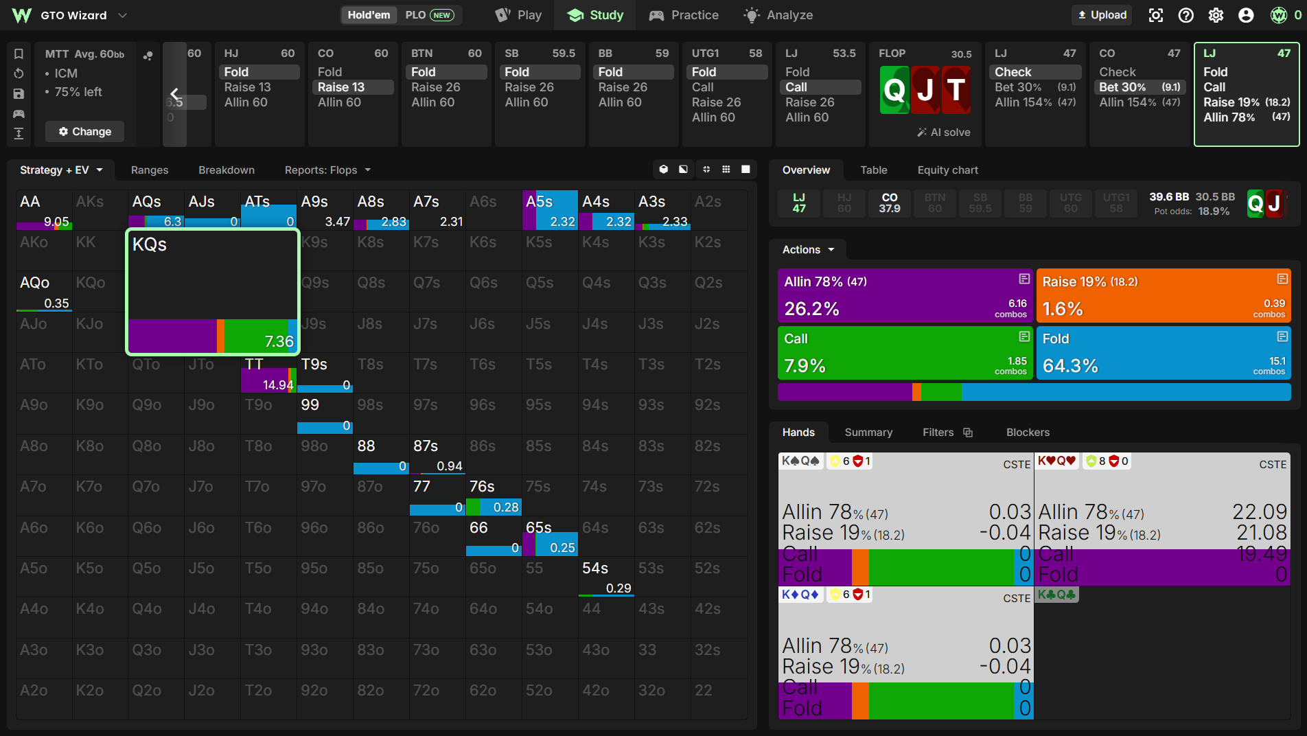1307x736 pixels.
Task: Navigate back with the left chevron arrow
Action: (174, 95)
